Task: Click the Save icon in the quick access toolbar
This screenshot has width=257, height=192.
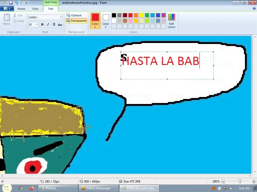Action: [x=11, y=2]
